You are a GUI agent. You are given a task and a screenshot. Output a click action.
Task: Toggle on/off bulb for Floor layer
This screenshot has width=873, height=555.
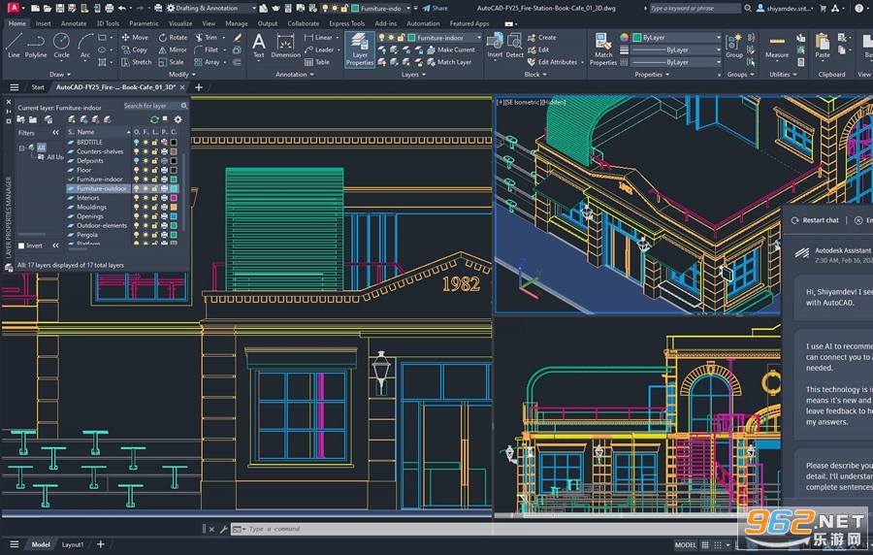coord(137,170)
